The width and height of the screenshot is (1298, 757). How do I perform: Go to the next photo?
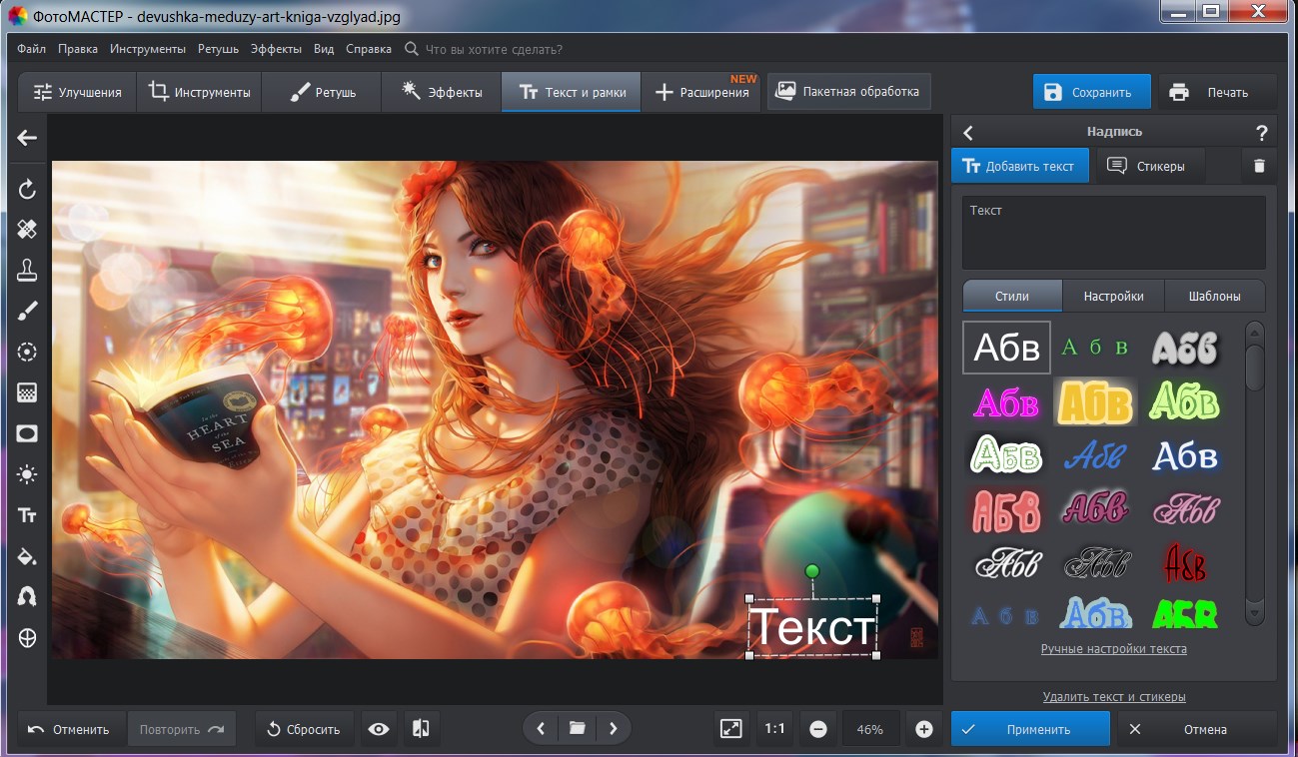(613, 729)
